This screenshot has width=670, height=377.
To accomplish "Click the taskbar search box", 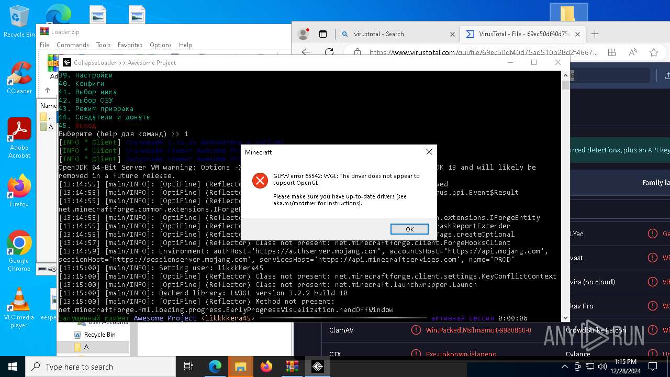I will tap(100, 367).
